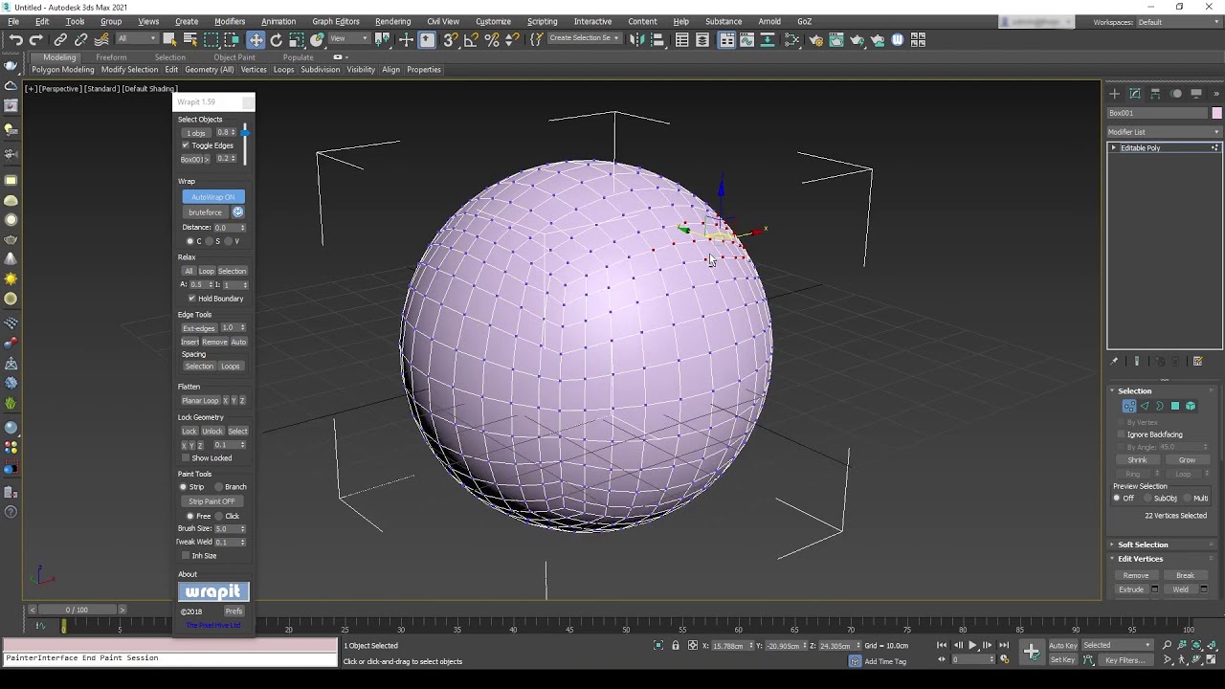Uncheck the Toggle Edges checkbox
This screenshot has width=1225, height=689.
tap(186, 145)
